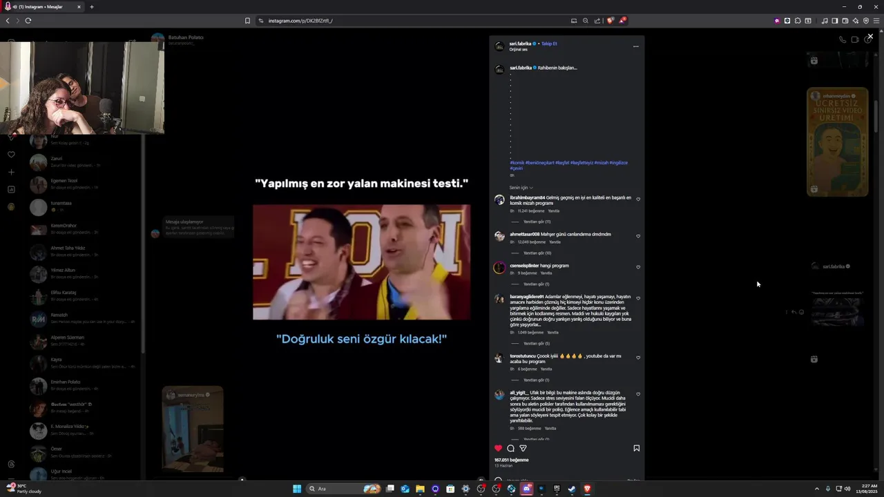
Task: Open Alperen Sözman conversation
Action: point(84,340)
